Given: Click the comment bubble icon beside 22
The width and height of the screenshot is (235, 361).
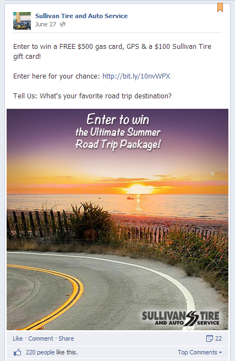Looking at the screenshot, I should 209,338.
